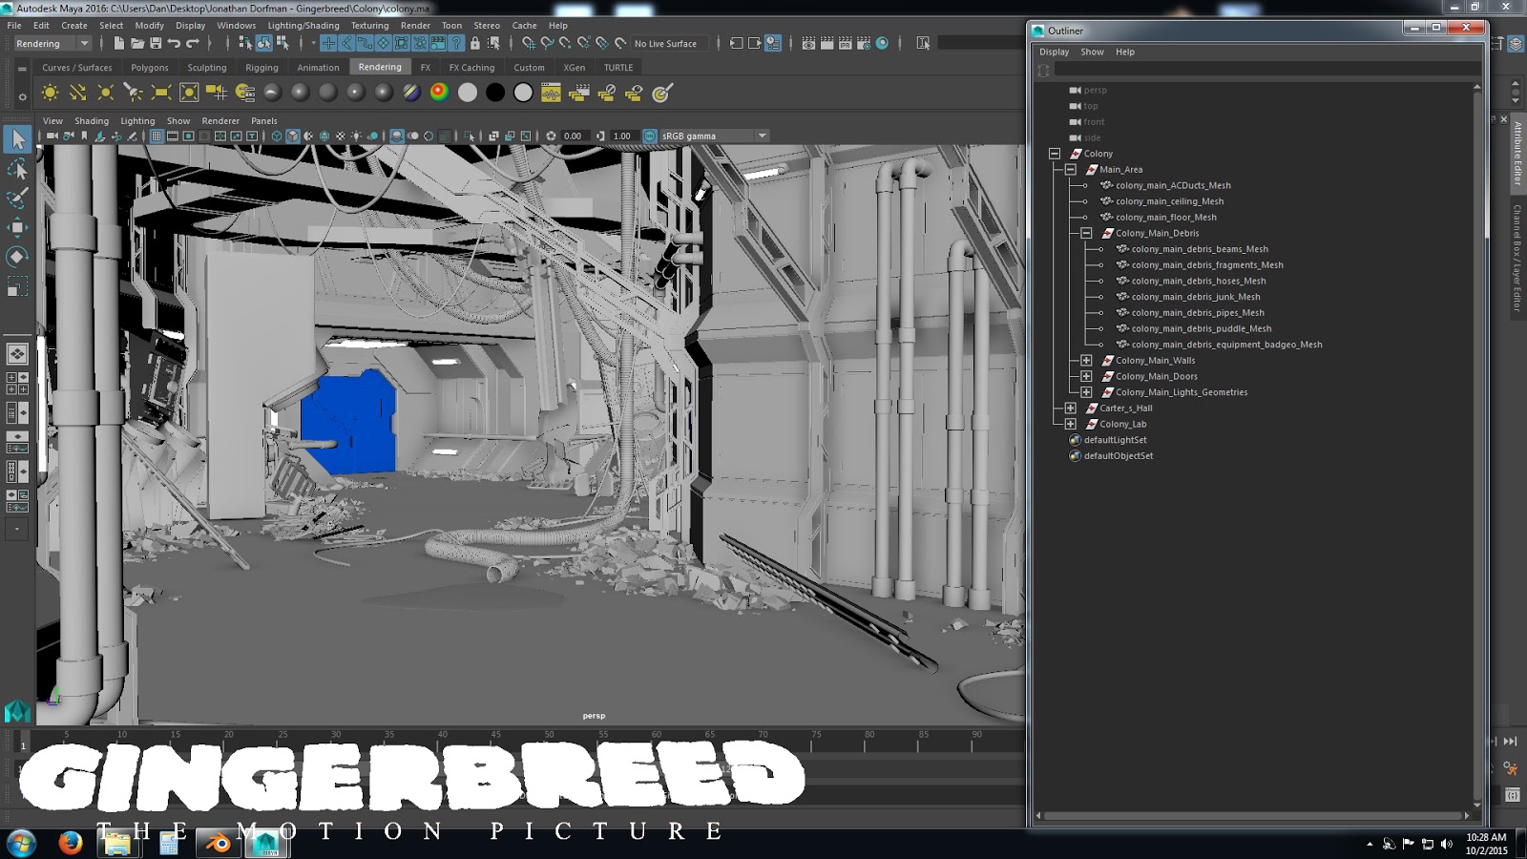Expand the Colony_Main_Doors group
Screen dimensions: 1527x859
(x=1086, y=376)
